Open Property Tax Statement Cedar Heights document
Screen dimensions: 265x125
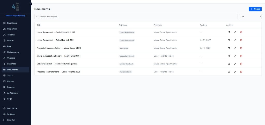click(x=229, y=72)
